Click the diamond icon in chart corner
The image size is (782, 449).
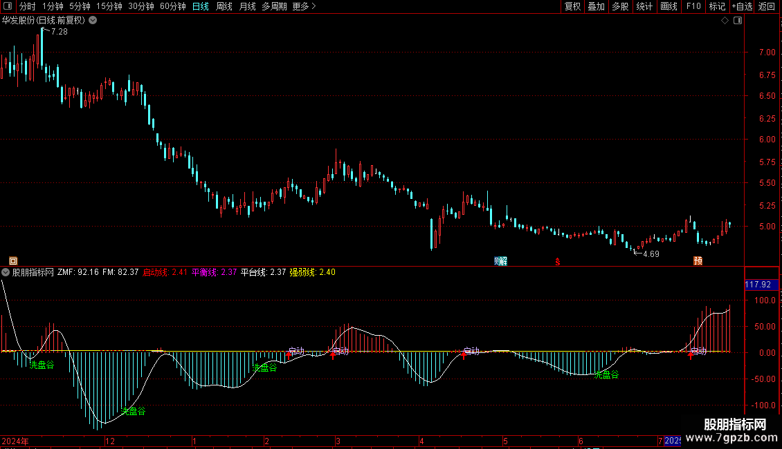click(725, 21)
